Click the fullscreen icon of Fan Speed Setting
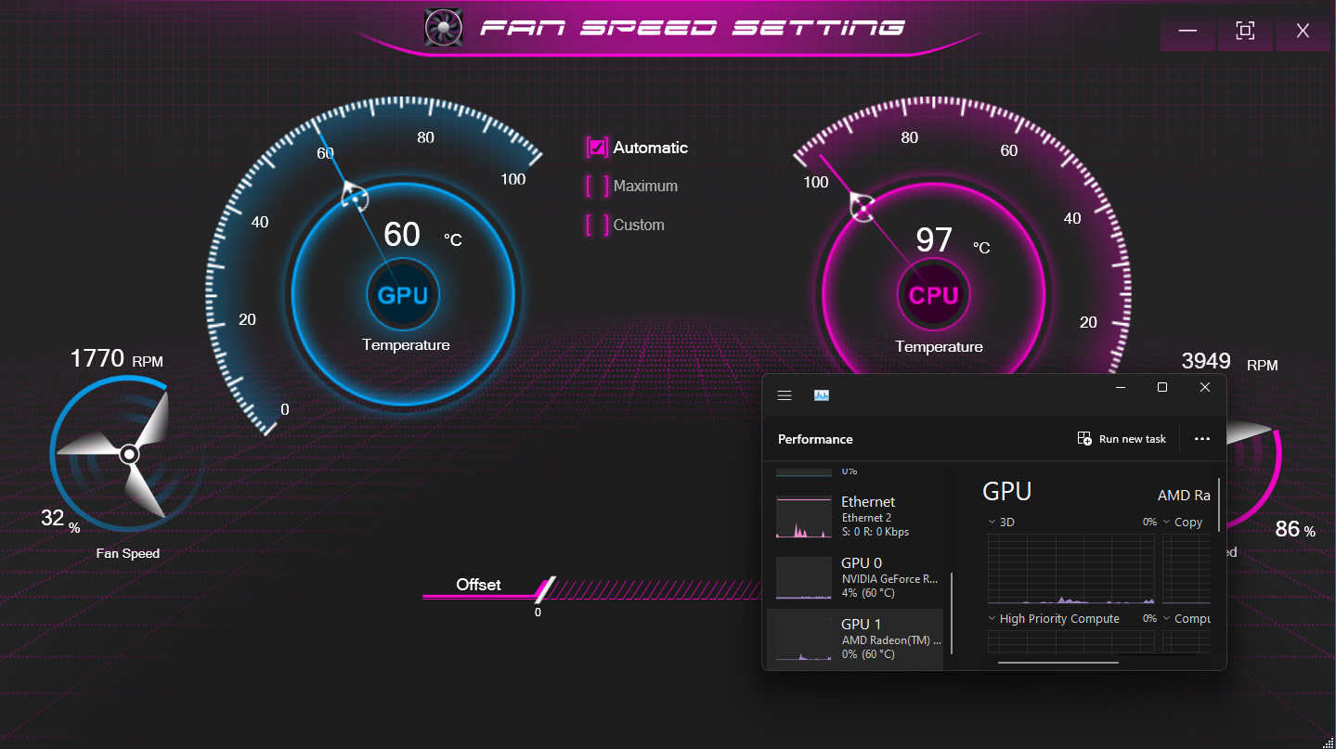The image size is (1336, 749). pos(1245,30)
